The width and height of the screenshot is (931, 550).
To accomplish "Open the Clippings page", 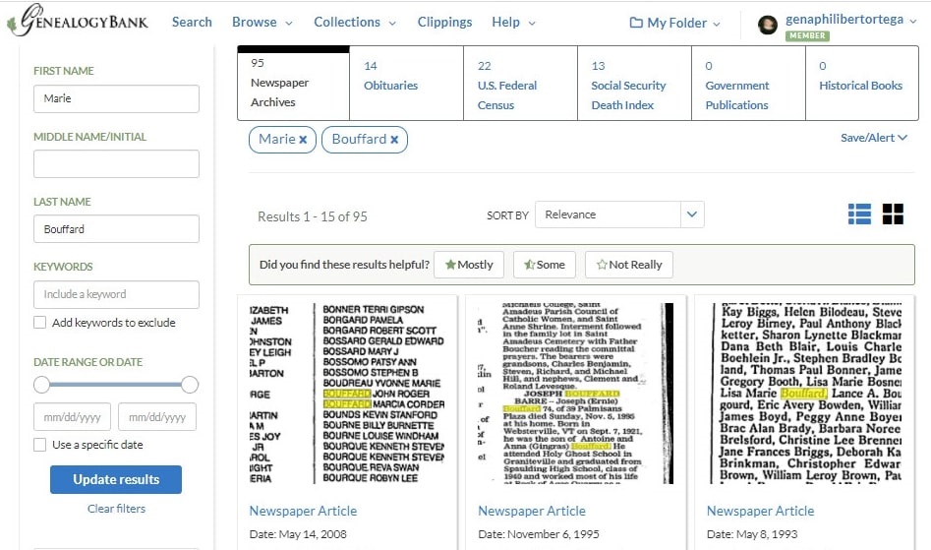I will pos(444,22).
